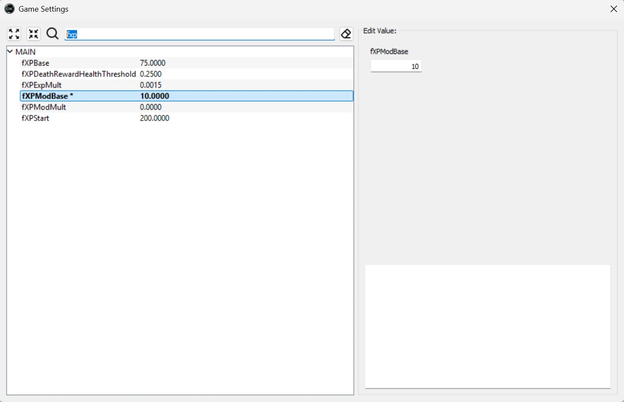
Task: Click the collapse all tree icon
Action: tap(33, 34)
